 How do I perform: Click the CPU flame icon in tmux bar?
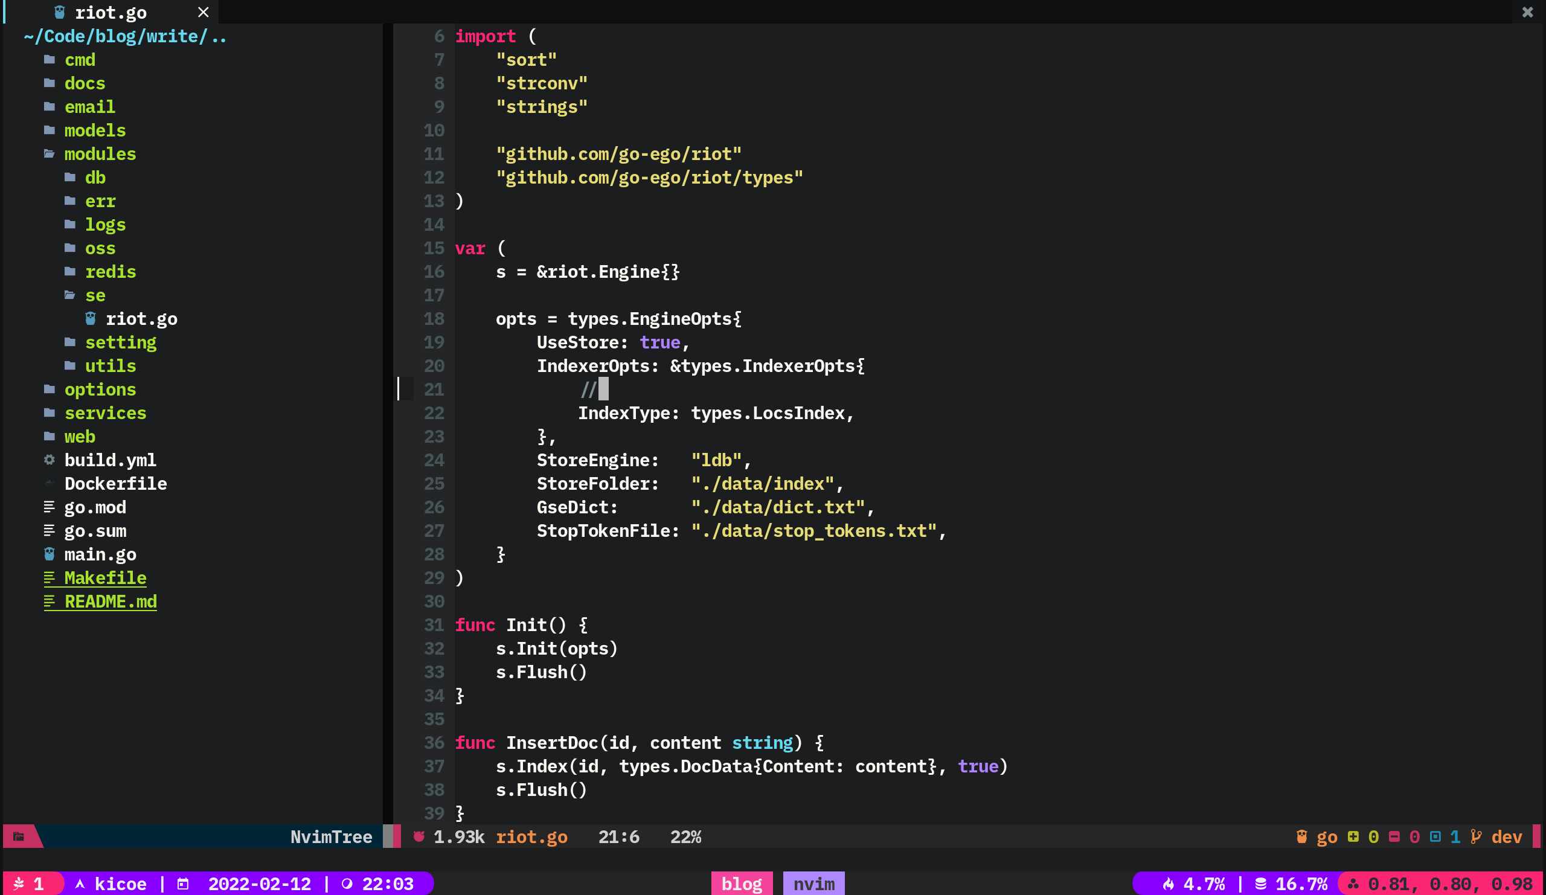pos(1168,884)
